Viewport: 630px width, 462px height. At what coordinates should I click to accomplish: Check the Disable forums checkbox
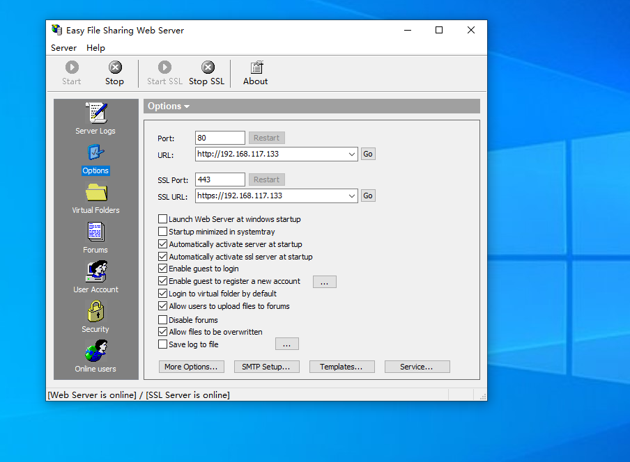(163, 320)
